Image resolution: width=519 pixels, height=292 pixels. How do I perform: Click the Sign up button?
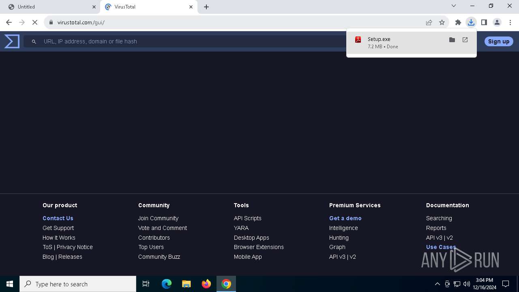(499, 41)
